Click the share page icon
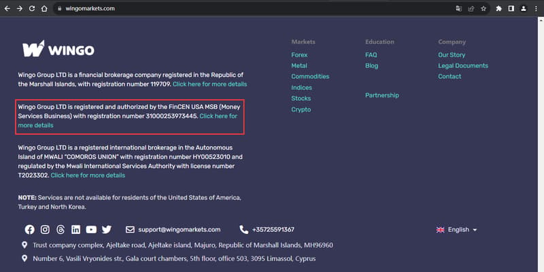 (x=471, y=9)
